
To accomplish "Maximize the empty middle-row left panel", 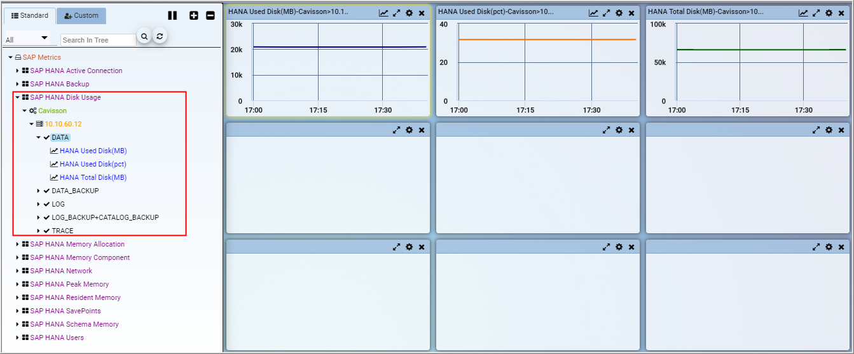I will (397, 130).
